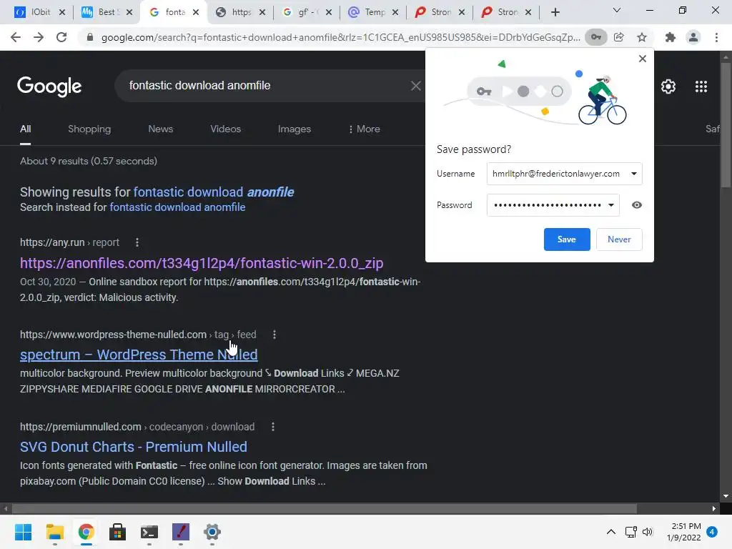Screen dimensions: 732x549
Task: Open Google quick settings gear
Action: [x=668, y=86]
